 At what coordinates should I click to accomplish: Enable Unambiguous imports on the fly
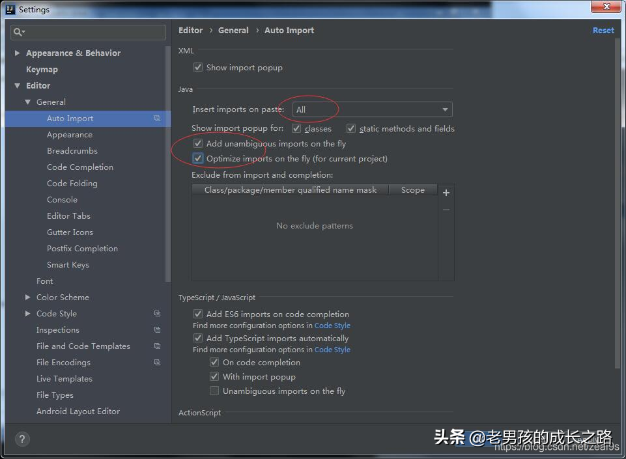tap(214, 391)
